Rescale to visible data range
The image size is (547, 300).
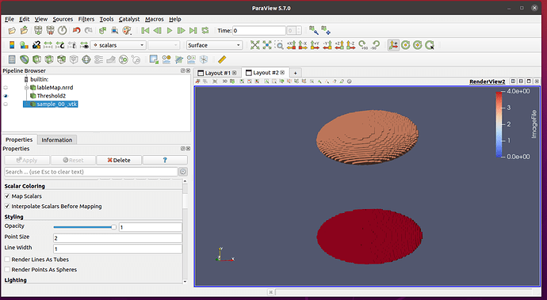click(x=84, y=45)
